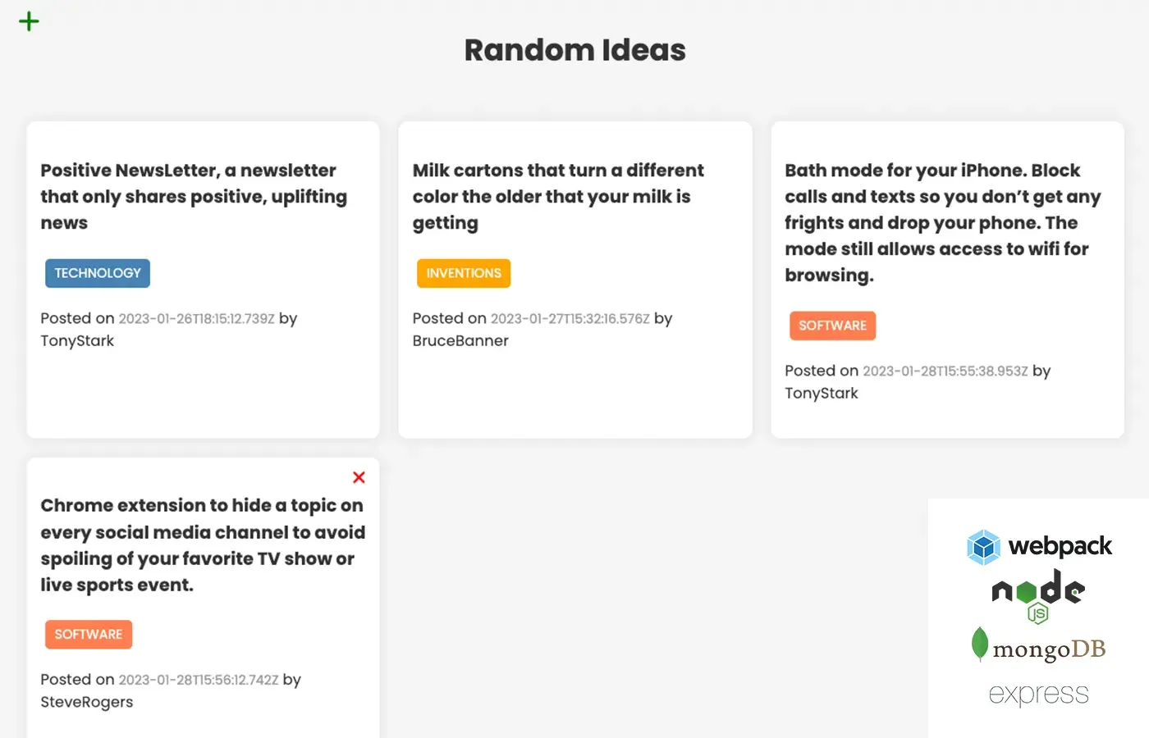Click the express logo
The width and height of the screenshot is (1149, 738).
[1038, 695]
